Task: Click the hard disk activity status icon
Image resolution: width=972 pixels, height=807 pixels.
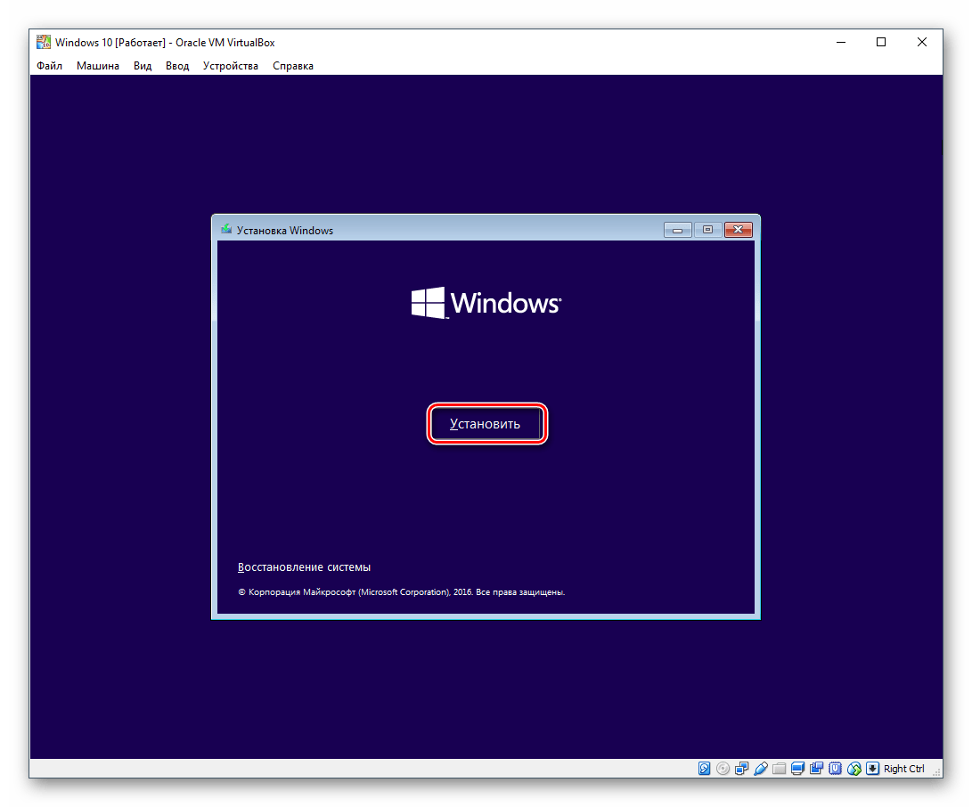Action: click(x=704, y=769)
